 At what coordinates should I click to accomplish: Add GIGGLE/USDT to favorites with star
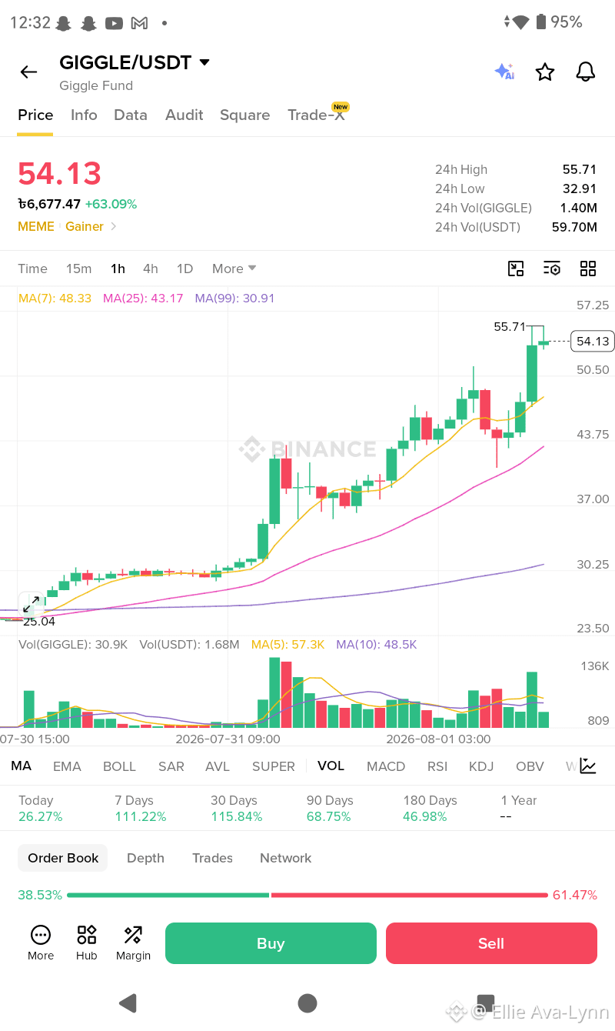pyautogui.click(x=545, y=72)
